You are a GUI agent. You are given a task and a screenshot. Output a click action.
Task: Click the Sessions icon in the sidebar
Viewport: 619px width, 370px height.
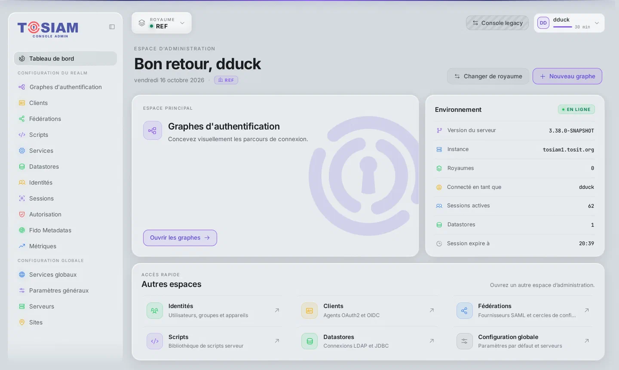(22, 198)
